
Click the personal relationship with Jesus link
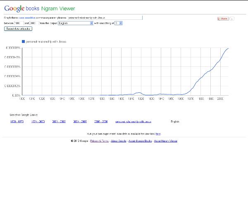tap(134, 122)
